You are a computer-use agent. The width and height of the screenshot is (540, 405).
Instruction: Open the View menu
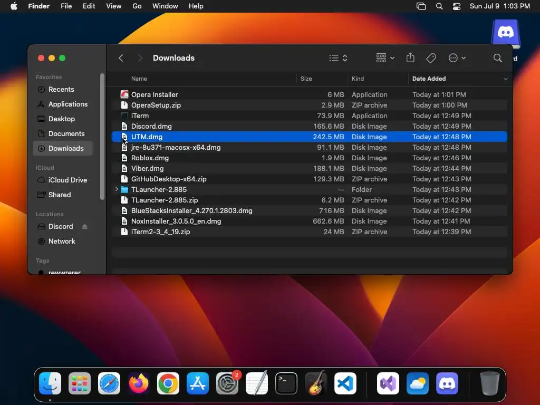click(114, 6)
